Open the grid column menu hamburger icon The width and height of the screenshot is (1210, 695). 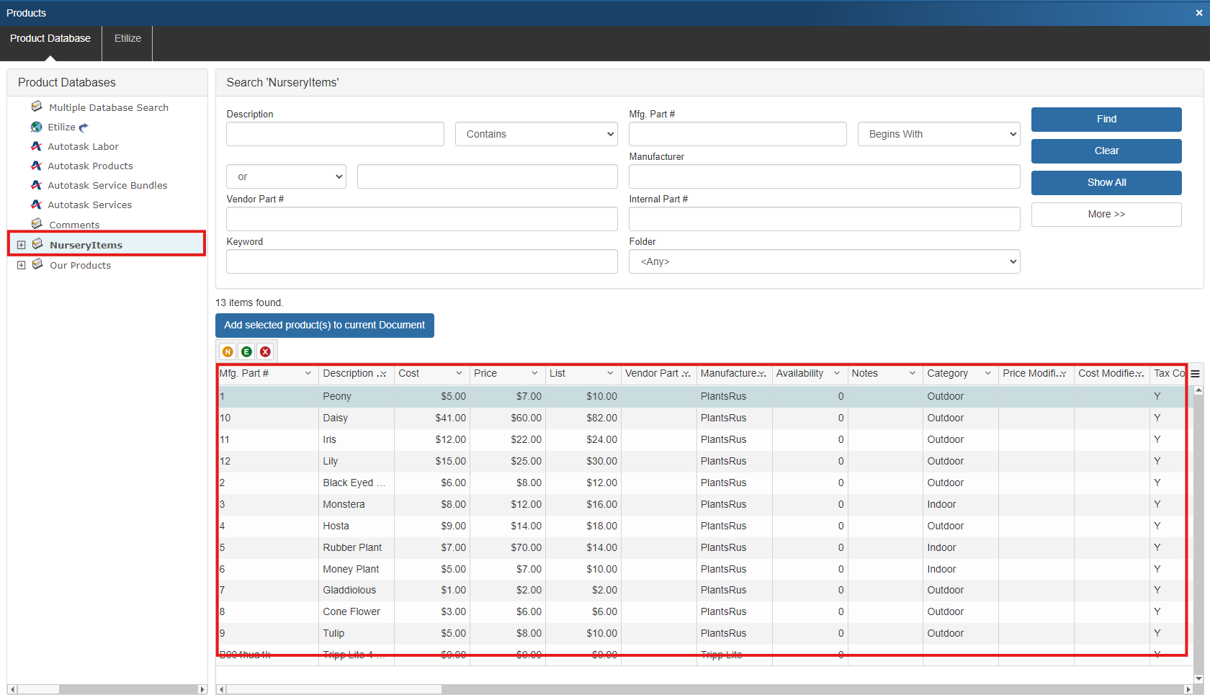click(1195, 374)
